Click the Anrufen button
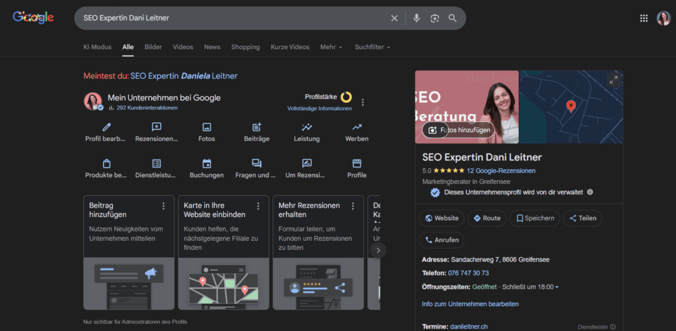 (x=442, y=240)
